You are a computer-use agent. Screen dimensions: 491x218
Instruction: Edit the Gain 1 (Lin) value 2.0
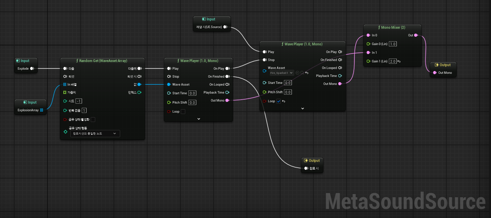coord(393,61)
